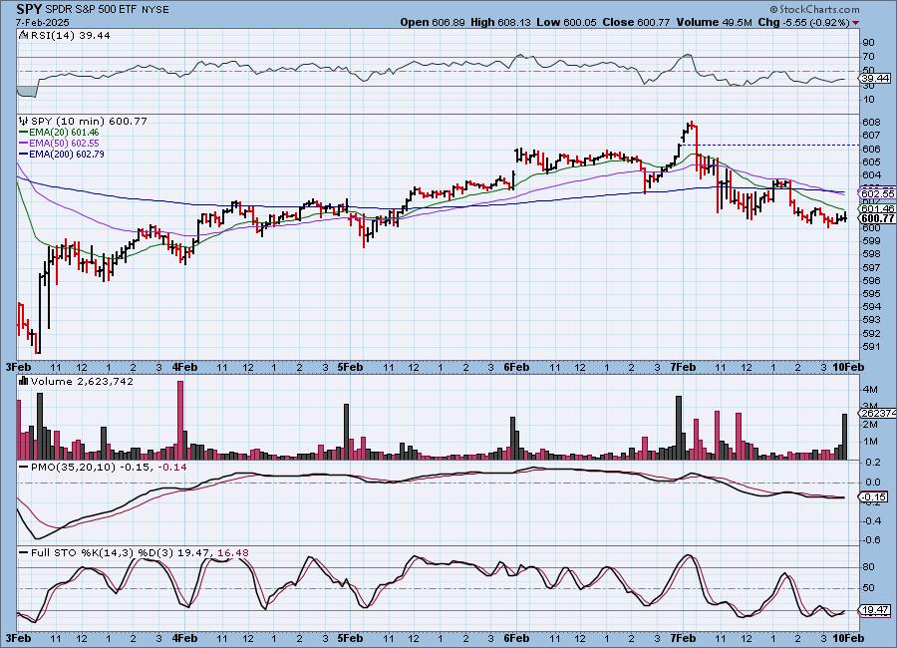Click the 608 price axis label

point(872,122)
